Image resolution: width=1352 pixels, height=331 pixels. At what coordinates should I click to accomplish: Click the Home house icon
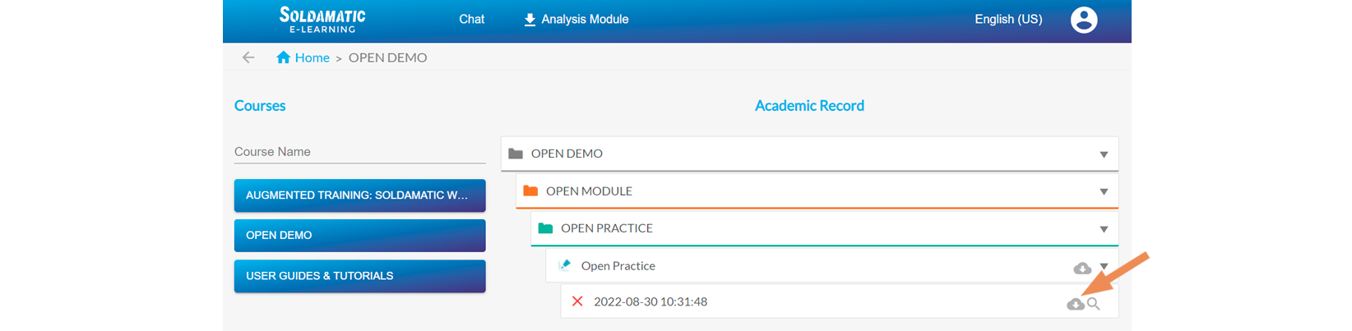tap(284, 57)
